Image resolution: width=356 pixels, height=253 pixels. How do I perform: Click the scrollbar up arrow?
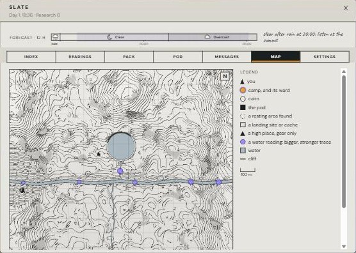344,72
